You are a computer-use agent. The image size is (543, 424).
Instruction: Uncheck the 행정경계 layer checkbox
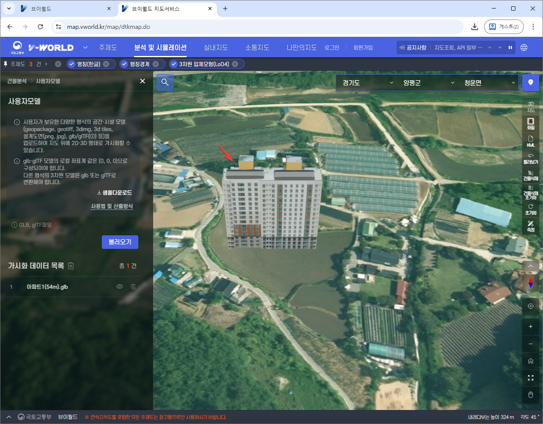pyautogui.click(x=124, y=64)
